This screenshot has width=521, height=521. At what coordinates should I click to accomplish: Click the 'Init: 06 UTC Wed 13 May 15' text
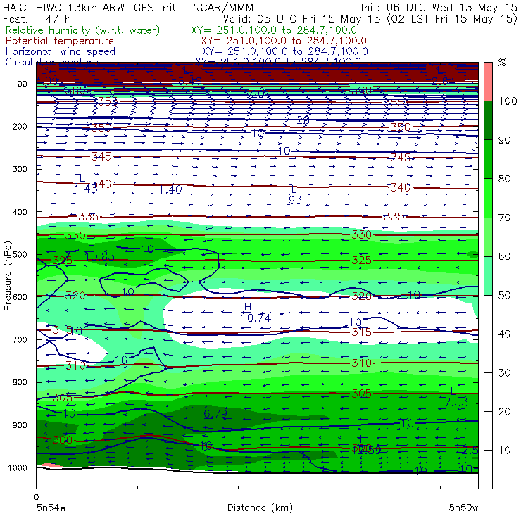point(439,7)
